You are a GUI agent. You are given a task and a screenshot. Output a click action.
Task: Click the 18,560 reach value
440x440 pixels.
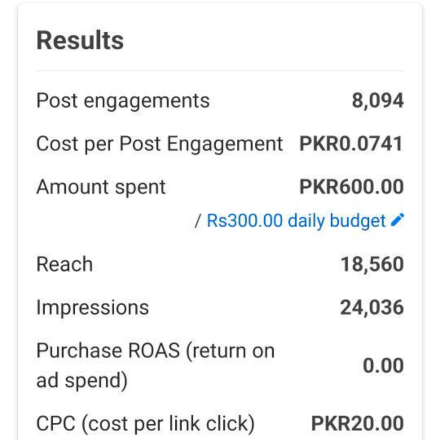click(x=372, y=264)
